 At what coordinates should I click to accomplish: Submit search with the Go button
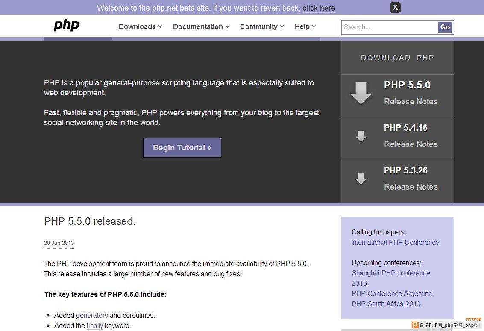(x=445, y=27)
